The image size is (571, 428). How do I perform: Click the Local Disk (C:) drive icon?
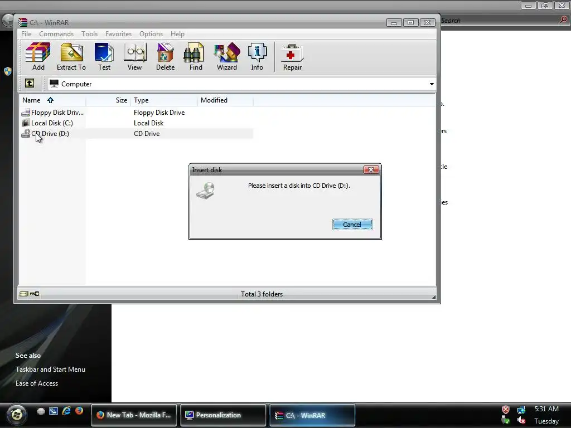[x=26, y=123]
